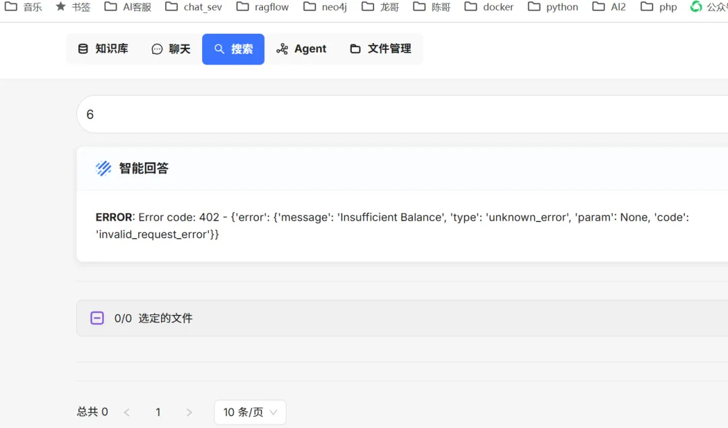Viewport: 728px width, 428px height.
Task: Open the Agent tab
Action: pyautogui.click(x=301, y=48)
